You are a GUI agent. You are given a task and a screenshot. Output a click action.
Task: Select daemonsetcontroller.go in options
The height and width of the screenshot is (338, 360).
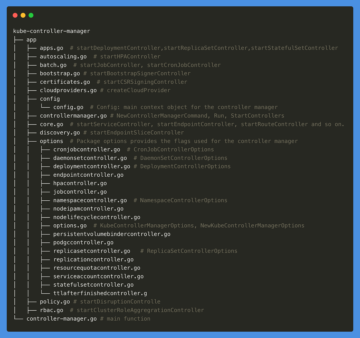(90, 158)
